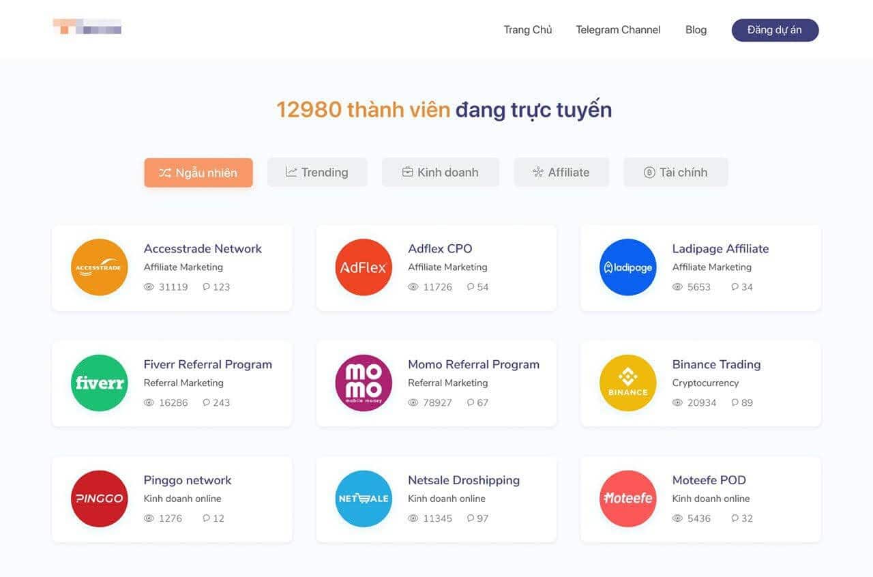The width and height of the screenshot is (873, 577).
Task: Open Telegram Channel navigation link
Action: [618, 30]
